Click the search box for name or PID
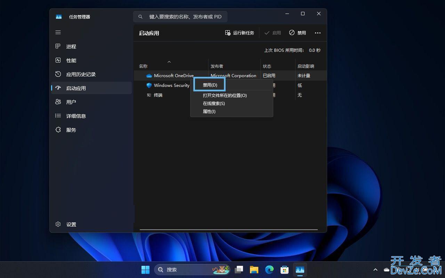This screenshot has width=445, height=278. click(x=180, y=16)
